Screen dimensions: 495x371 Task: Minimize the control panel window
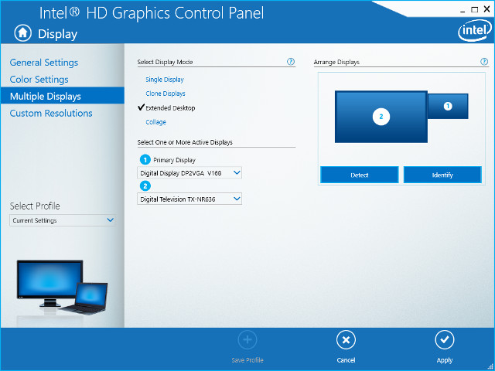463,10
